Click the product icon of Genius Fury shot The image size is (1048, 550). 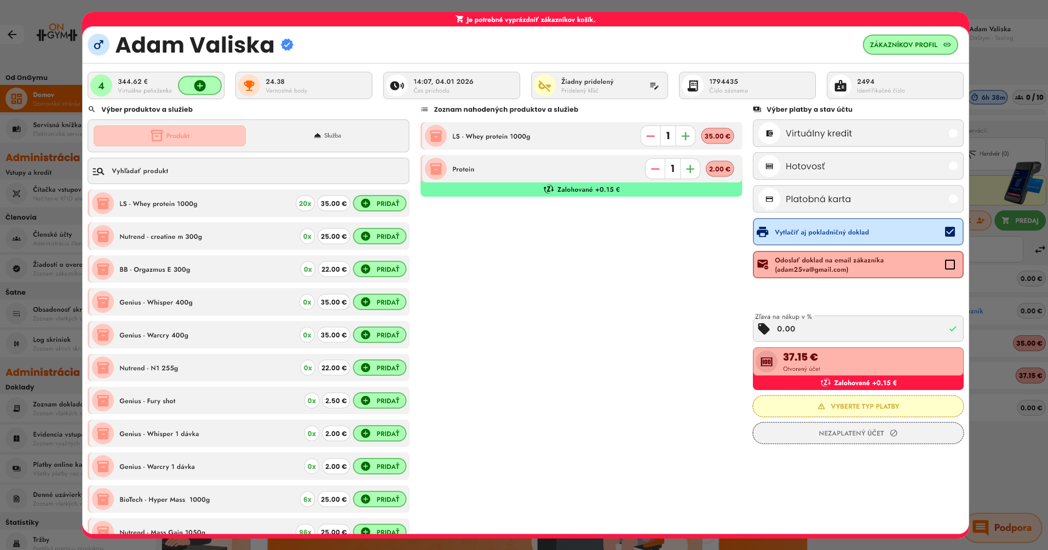click(103, 400)
